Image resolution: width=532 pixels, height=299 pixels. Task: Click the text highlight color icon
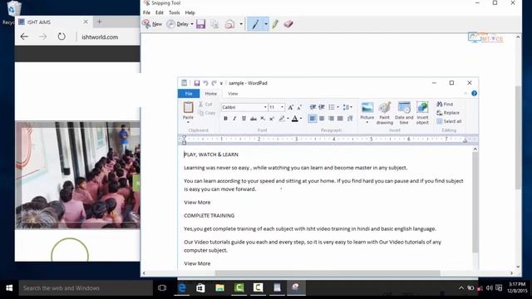click(282, 118)
